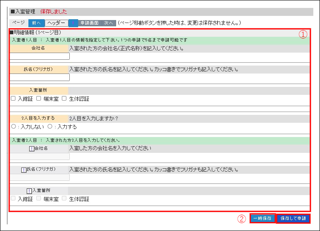Click the warning icon beside second-person 入室箇所
320x231 pixels.
29,191
